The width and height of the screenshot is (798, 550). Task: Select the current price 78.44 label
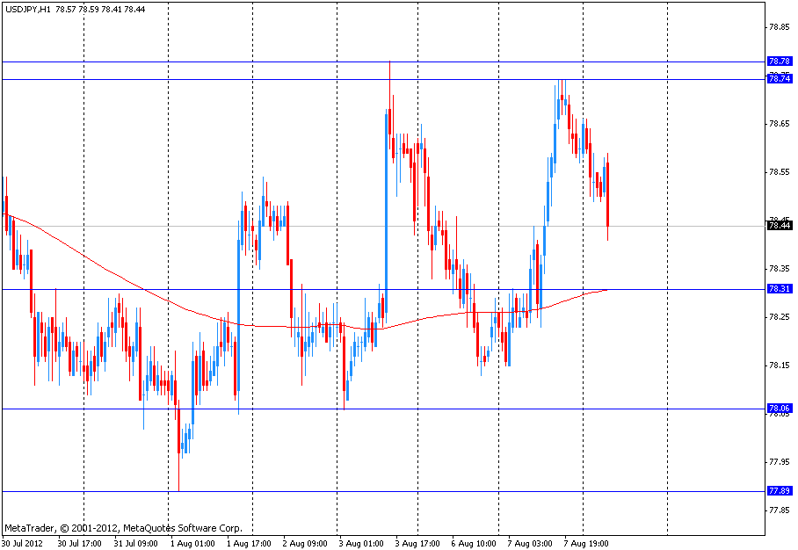click(779, 226)
